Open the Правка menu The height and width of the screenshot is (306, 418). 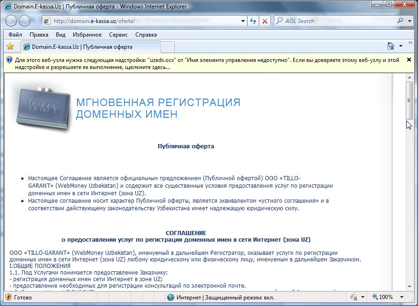[39, 35]
